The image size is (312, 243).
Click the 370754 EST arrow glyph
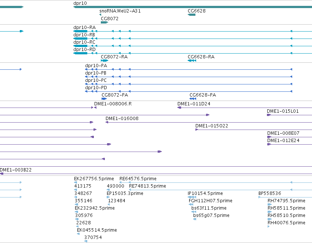(x=86, y=241)
